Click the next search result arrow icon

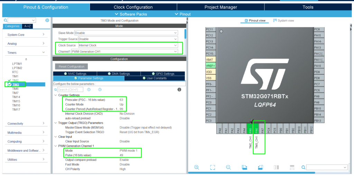click(100, 90)
